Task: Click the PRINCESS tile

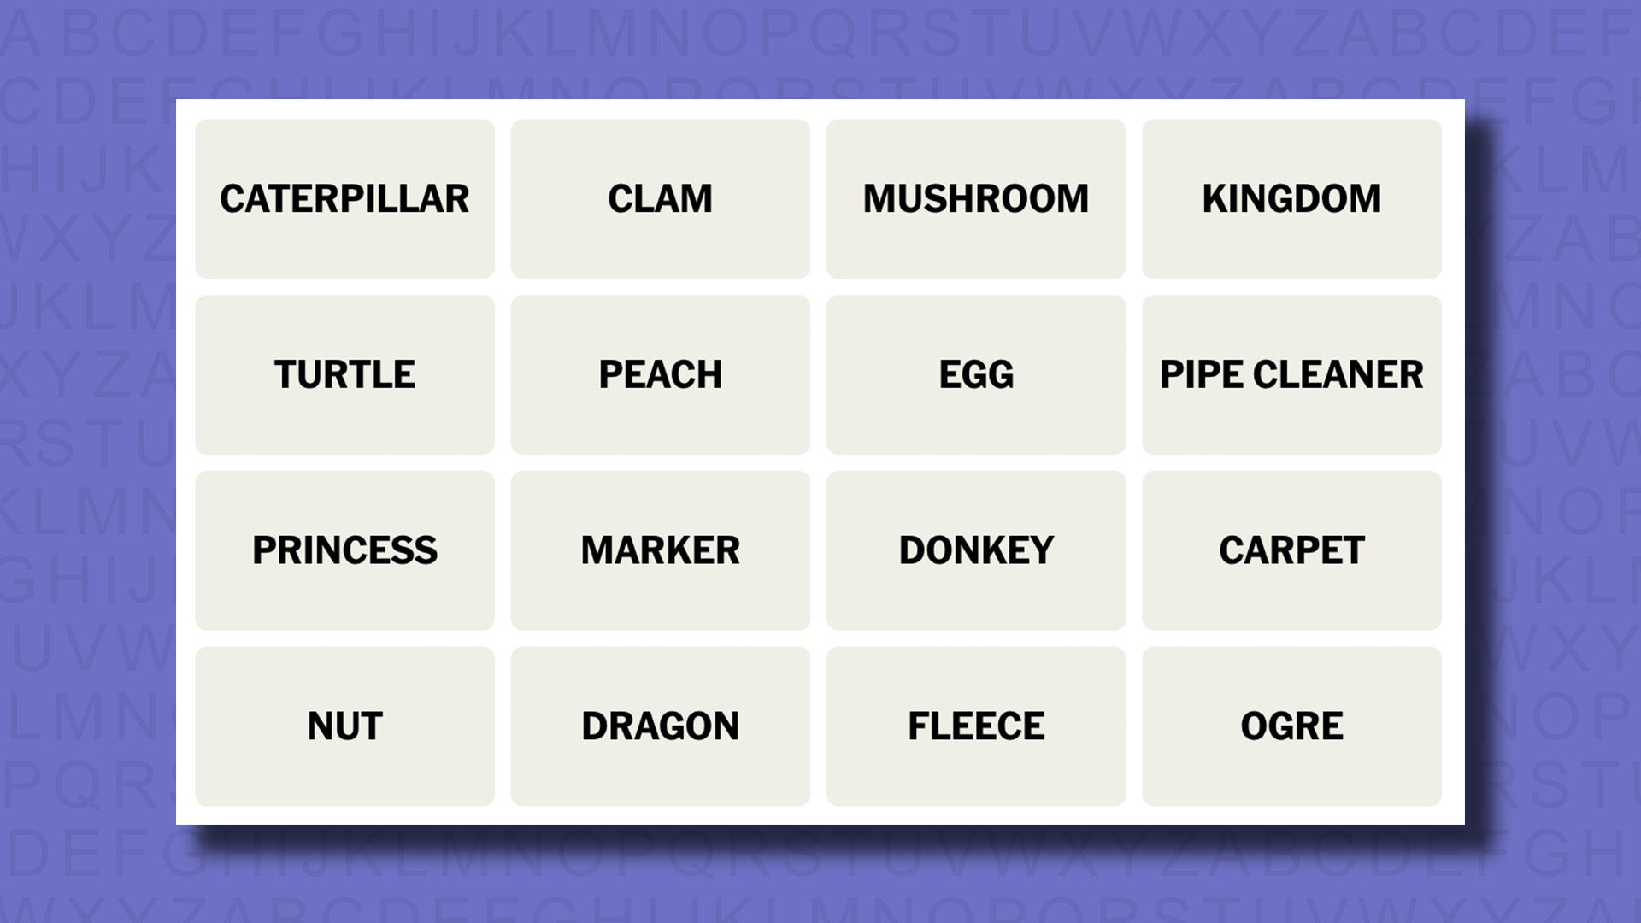Action: [344, 549]
